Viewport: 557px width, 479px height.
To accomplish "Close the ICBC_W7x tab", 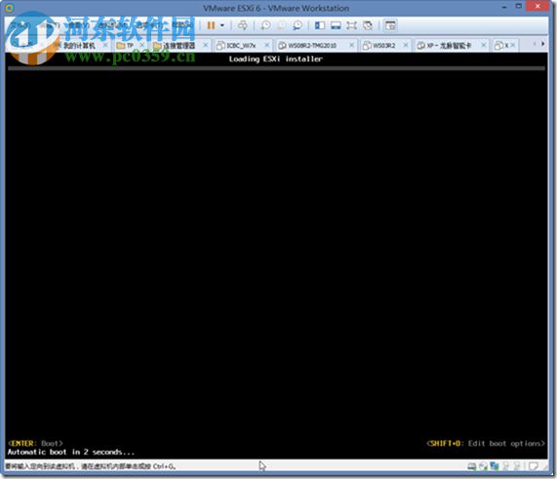I will [266, 45].
